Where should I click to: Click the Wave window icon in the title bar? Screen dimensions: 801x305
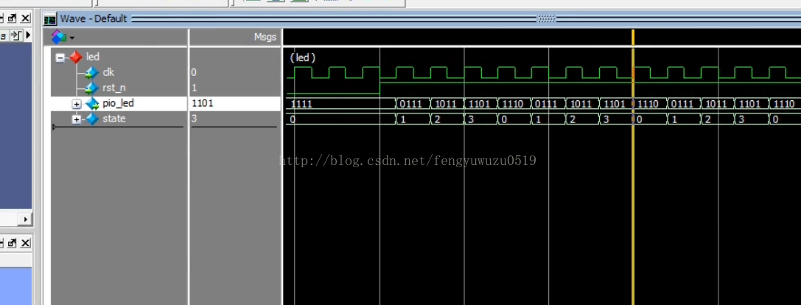pyautogui.click(x=50, y=19)
